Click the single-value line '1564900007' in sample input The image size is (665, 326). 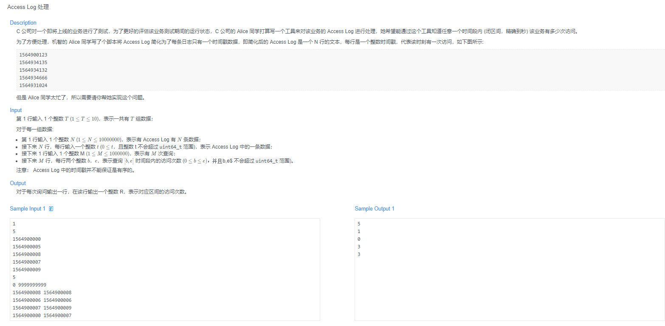point(27,262)
